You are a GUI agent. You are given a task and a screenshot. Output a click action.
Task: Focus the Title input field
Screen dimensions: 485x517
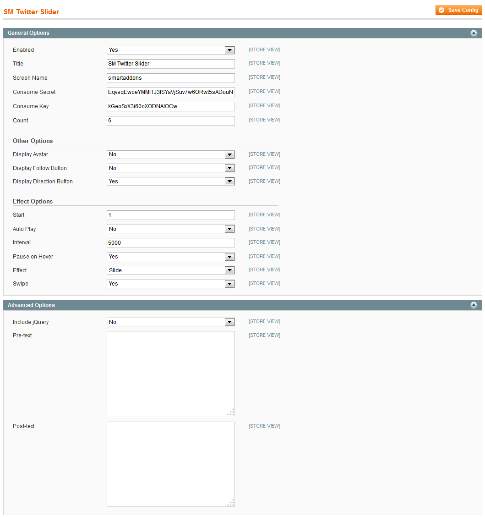[x=171, y=64]
